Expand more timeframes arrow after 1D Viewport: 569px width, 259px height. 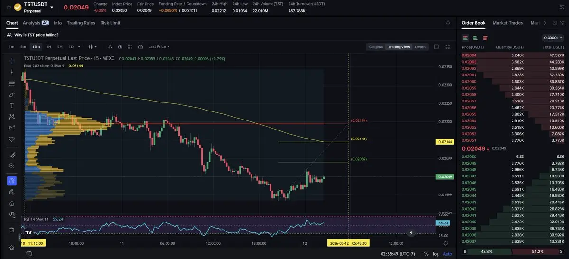click(79, 47)
